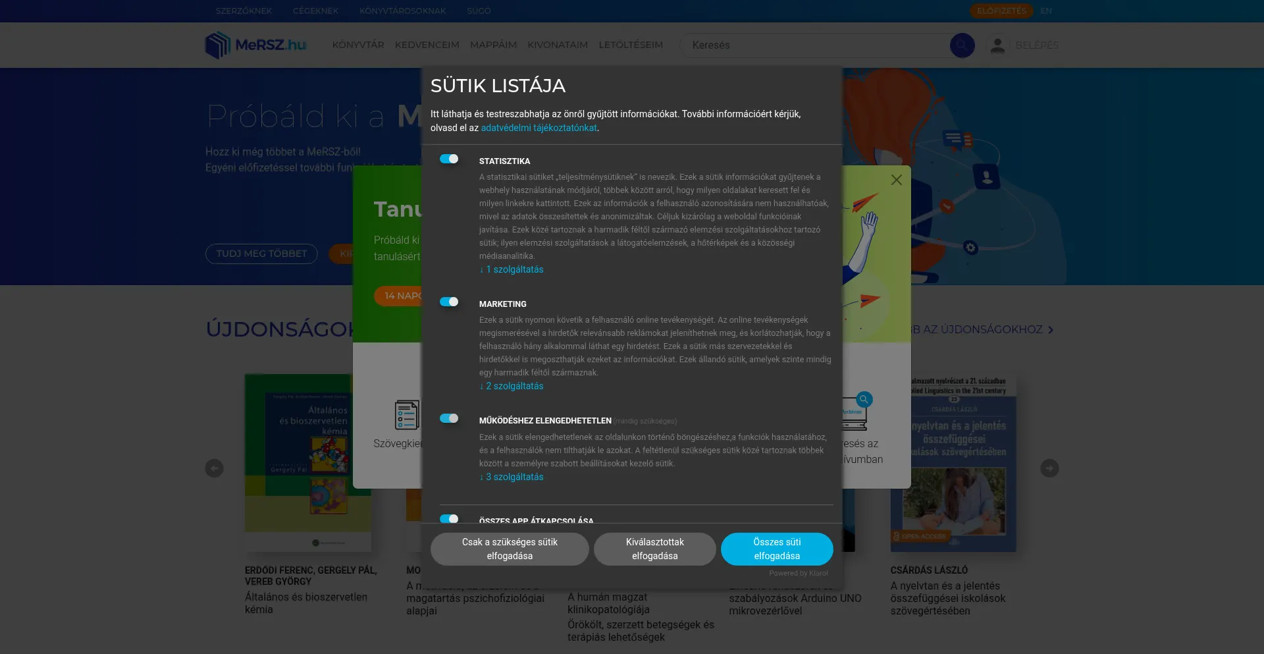Toggle the Működéshez elengedhetetlen switch
Image resolution: width=1264 pixels, height=654 pixels.
point(449,418)
